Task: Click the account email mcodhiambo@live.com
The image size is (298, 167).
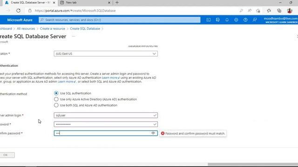Action: (x=281, y=19)
